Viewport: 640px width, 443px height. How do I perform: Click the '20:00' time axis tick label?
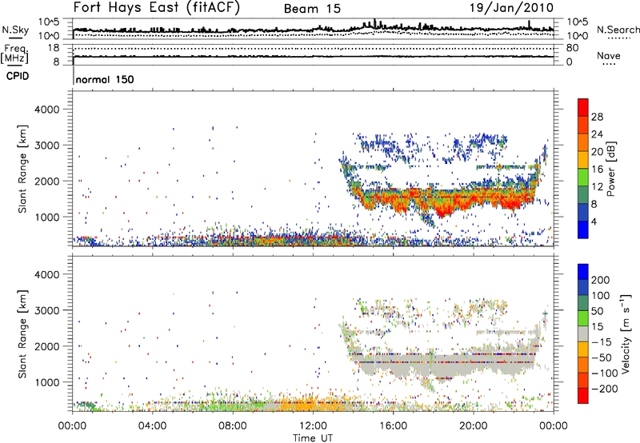pyautogui.click(x=473, y=426)
